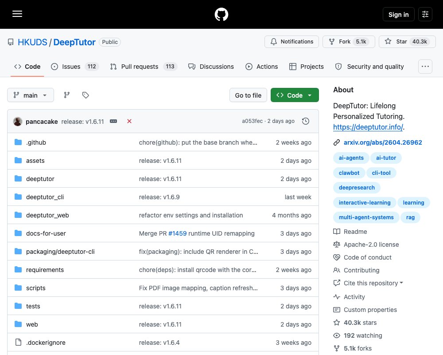Open the HKUDS owner link
This screenshot has height=355, width=443.
(32, 42)
